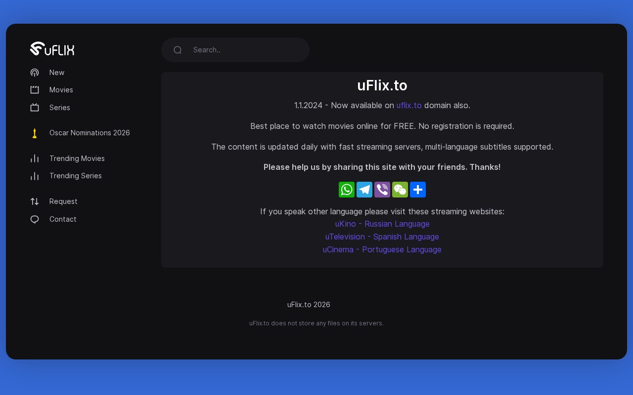The width and height of the screenshot is (633, 395).
Task: Click the Movies clapperboard icon
Action: 35,90
